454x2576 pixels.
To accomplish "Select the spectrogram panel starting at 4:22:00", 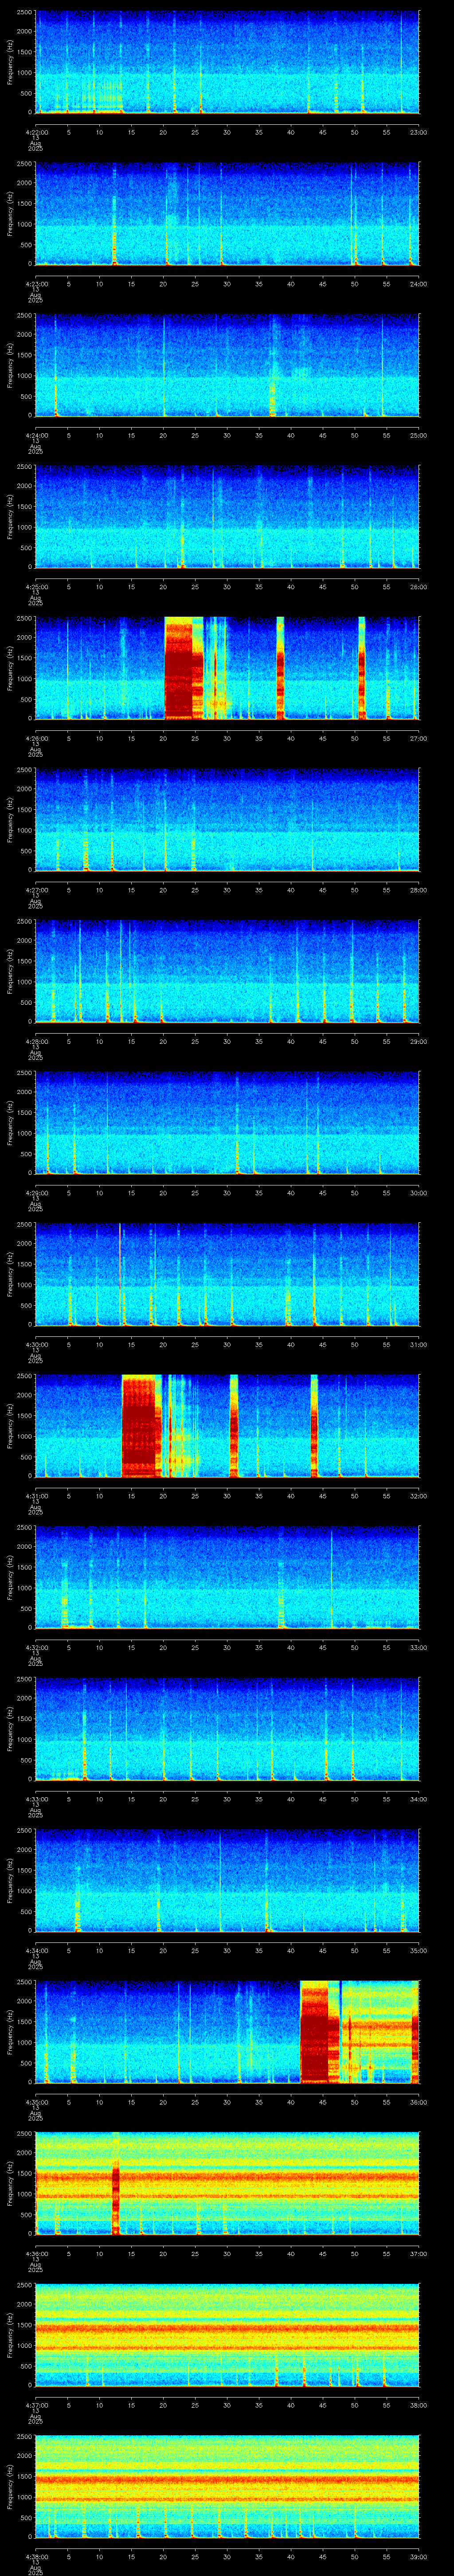I will pos(227,62).
